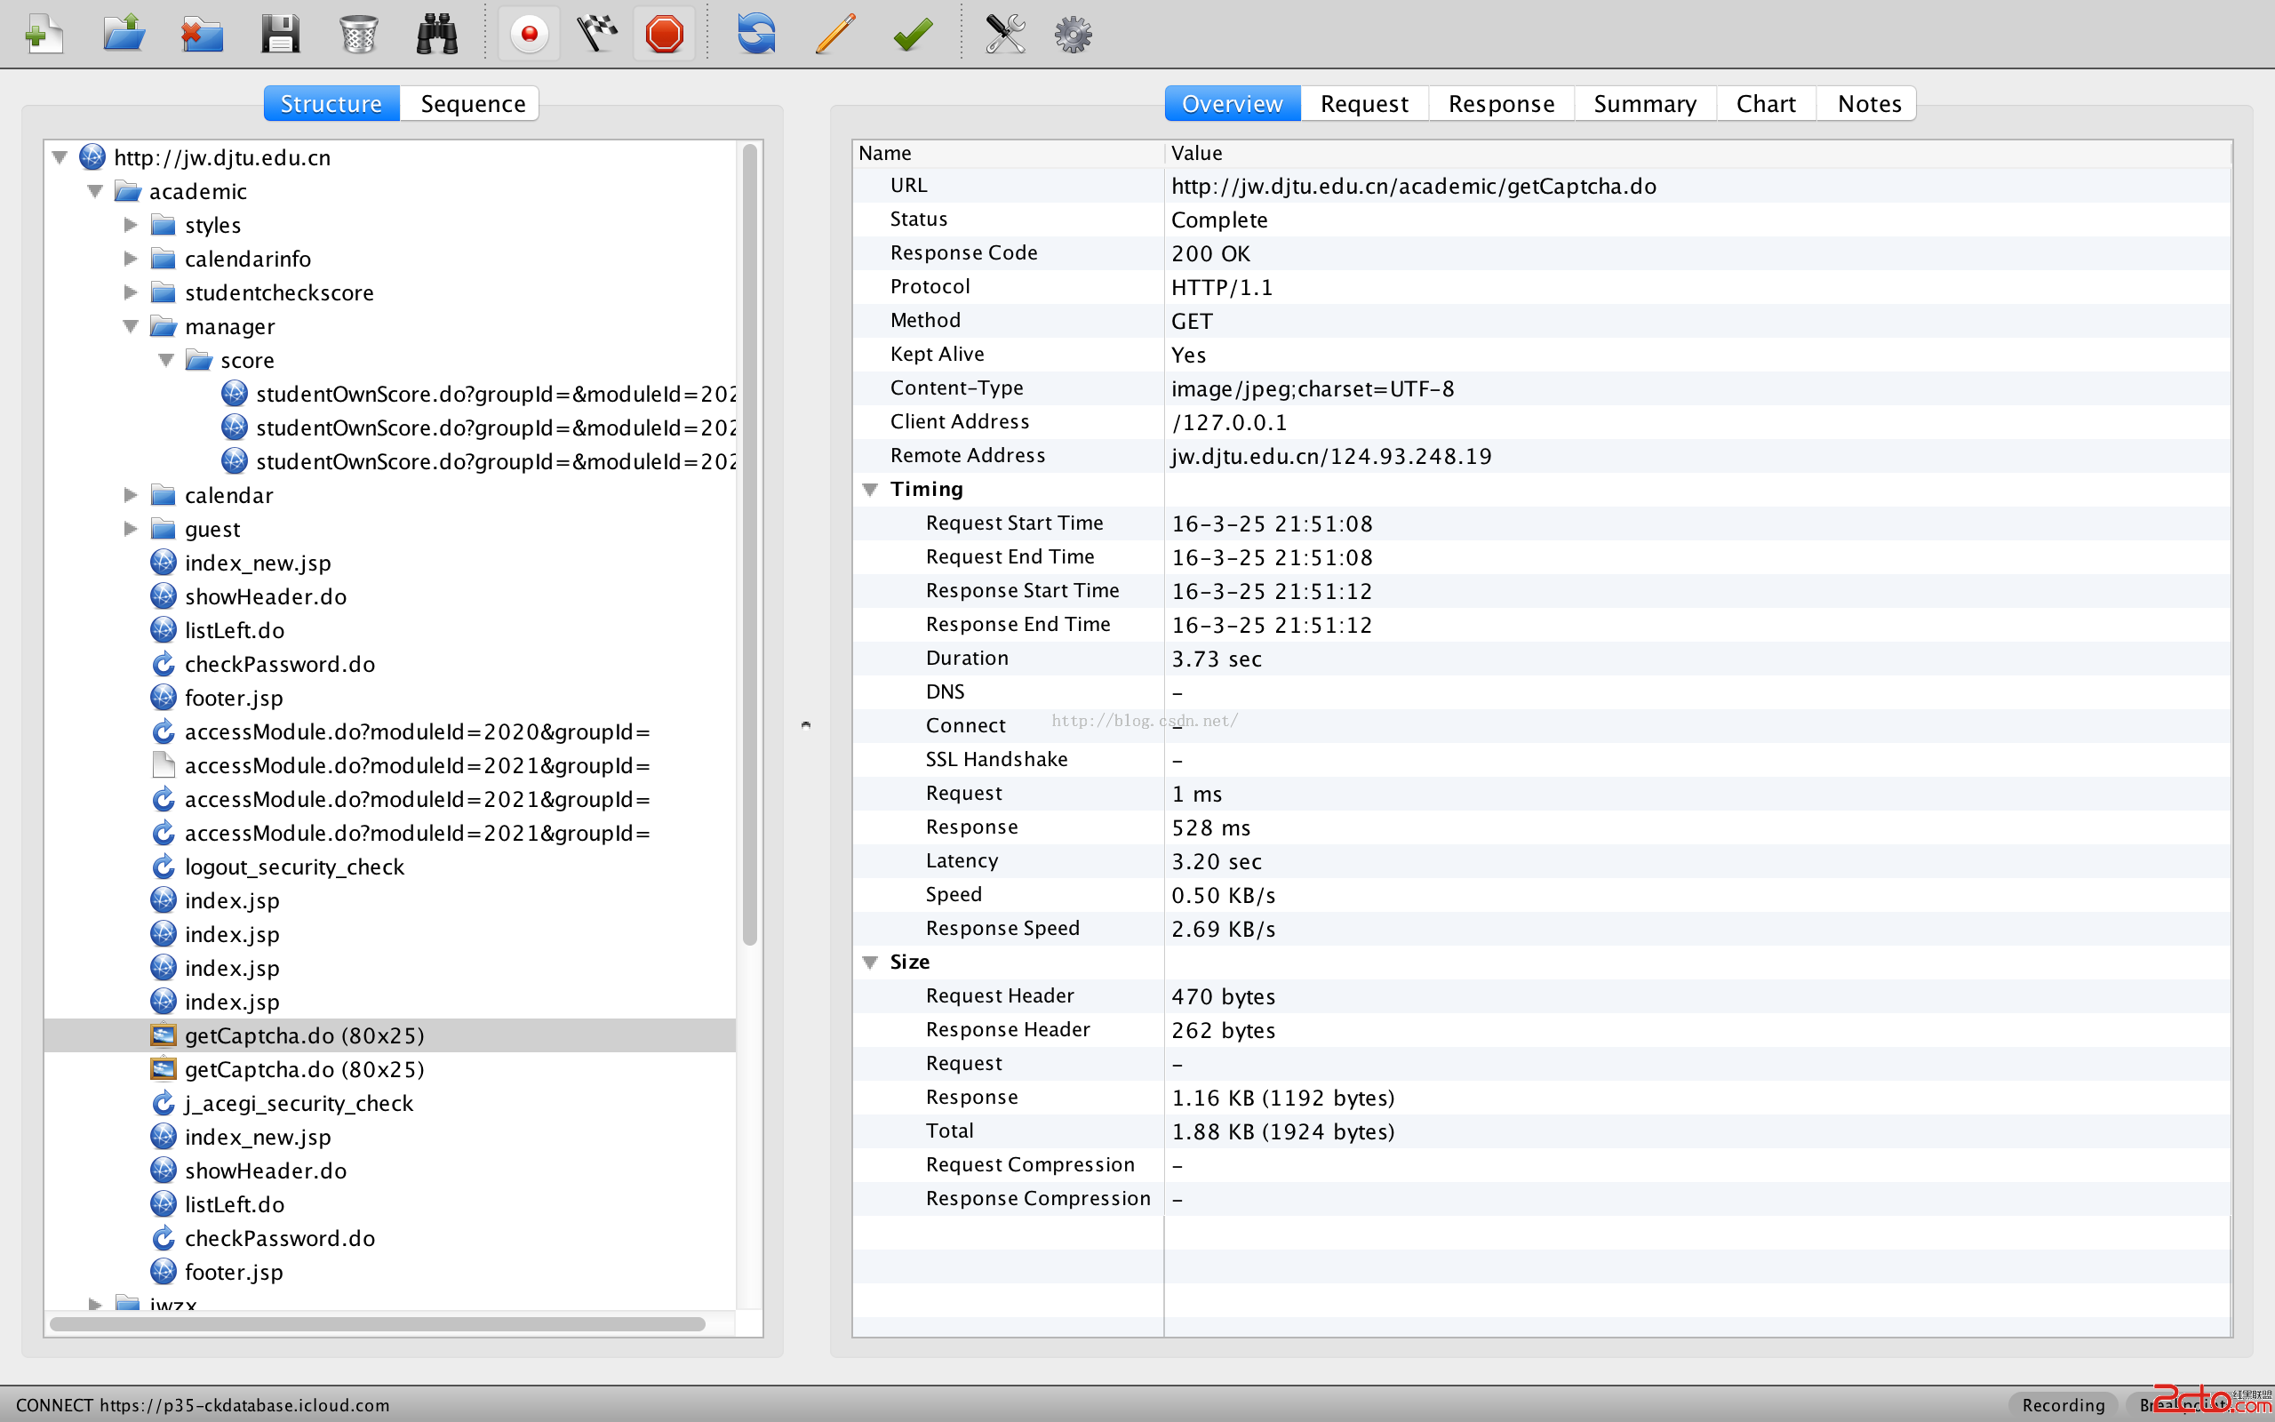Click the new session icon

click(44, 35)
